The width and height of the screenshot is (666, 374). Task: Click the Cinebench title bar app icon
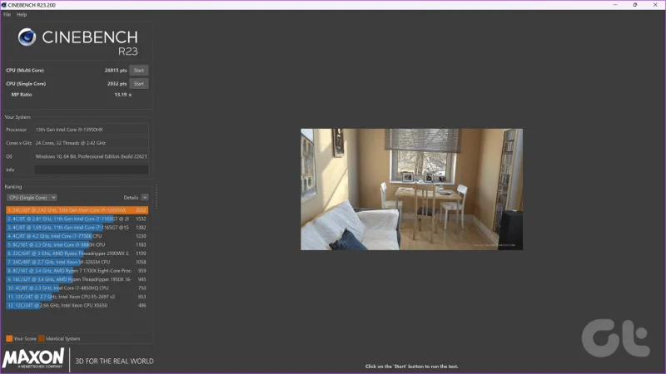[4, 5]
